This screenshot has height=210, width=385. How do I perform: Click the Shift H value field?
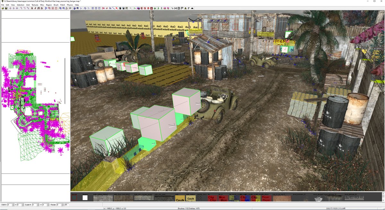click(10, 205)
